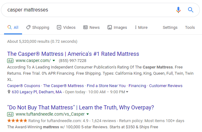Click the five-star rating graphic

(x=17, y=121)
